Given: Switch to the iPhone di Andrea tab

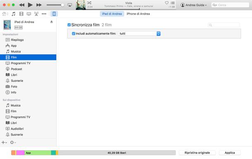Looking at the screenshot, I should click(138, 14).
